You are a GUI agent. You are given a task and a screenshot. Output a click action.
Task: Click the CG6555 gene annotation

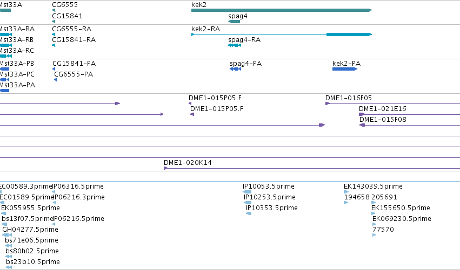coord(54,10)
